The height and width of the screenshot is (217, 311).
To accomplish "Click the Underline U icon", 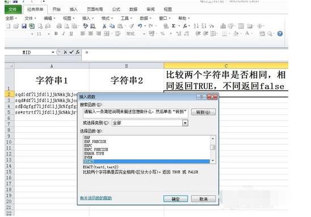I will [x=71, y=33].
